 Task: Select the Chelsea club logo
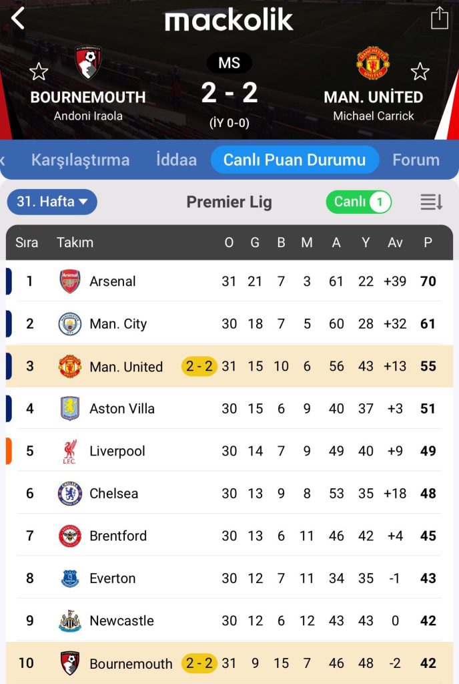pos(69,494)
